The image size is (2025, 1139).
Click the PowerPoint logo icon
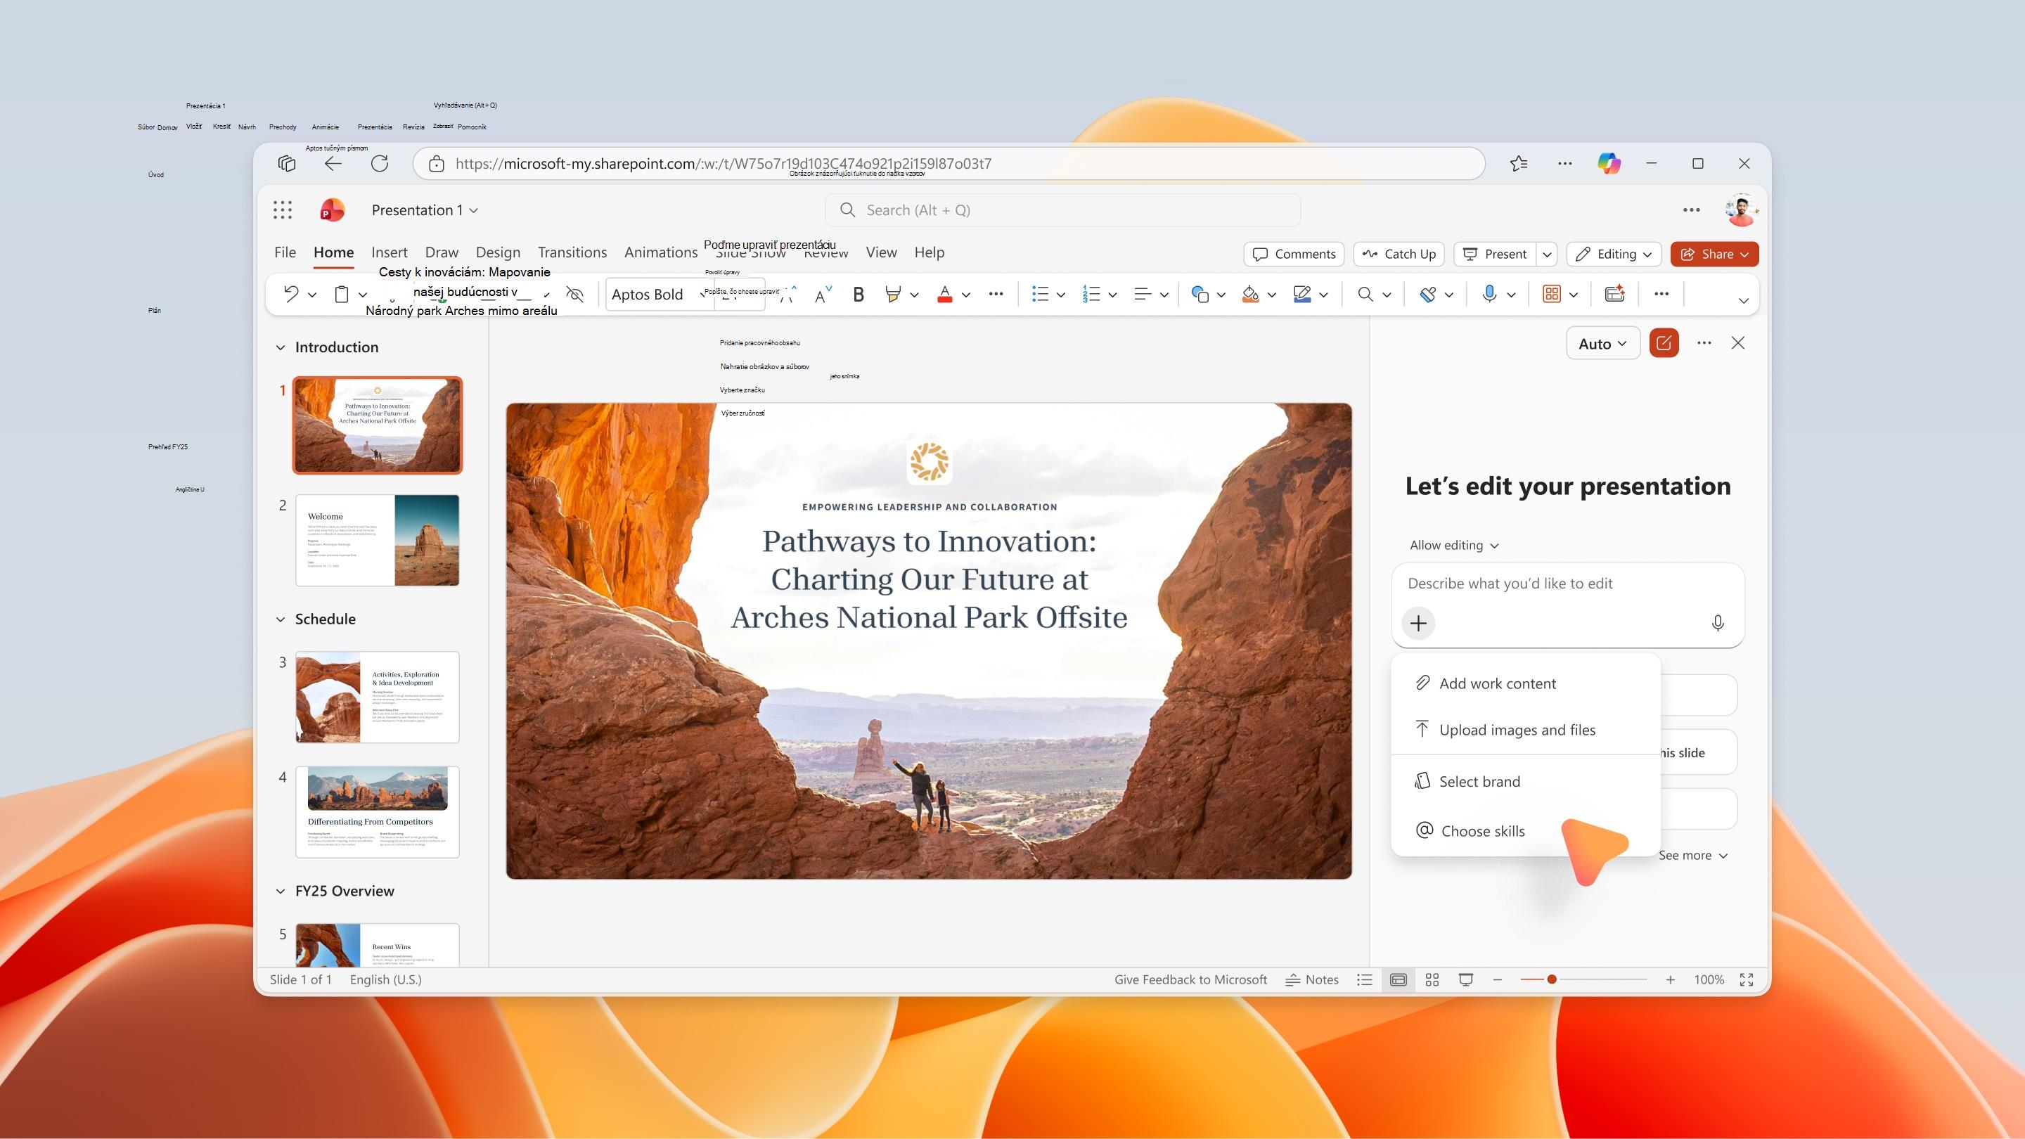coord(333,210)
